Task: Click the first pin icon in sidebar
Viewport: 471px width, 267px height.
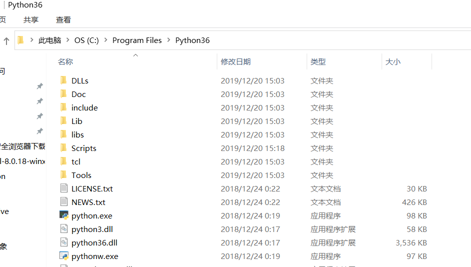Action: point(39,86)
